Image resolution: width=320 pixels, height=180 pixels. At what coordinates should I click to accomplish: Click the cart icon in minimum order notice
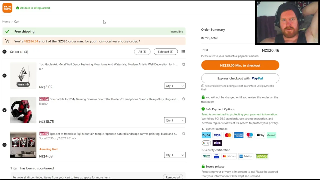[7, 41]
